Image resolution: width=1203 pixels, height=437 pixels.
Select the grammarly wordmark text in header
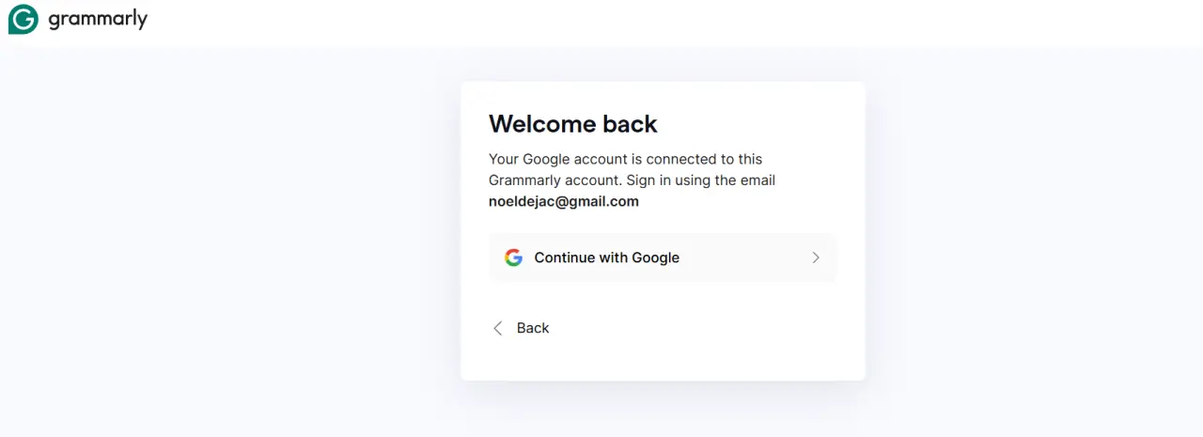[98, 20]
